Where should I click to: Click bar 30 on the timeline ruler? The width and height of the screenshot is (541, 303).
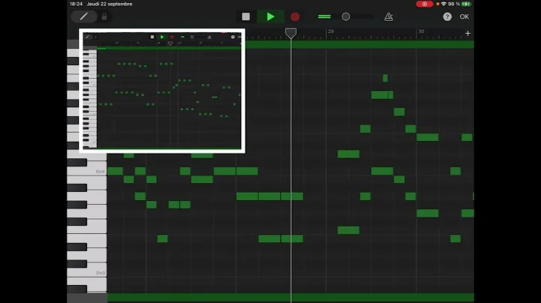click(x=421, y=31)
